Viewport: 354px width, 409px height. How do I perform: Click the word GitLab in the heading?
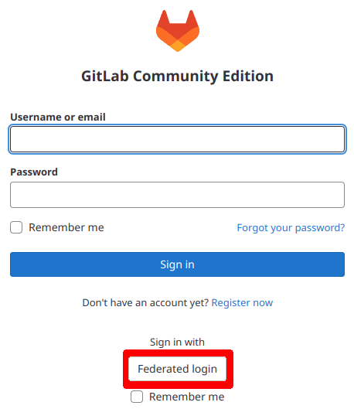pos(105,77)
